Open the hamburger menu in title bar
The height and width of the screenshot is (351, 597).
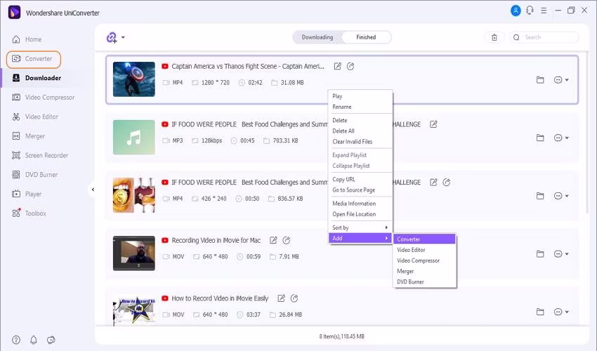coord(544,11)
